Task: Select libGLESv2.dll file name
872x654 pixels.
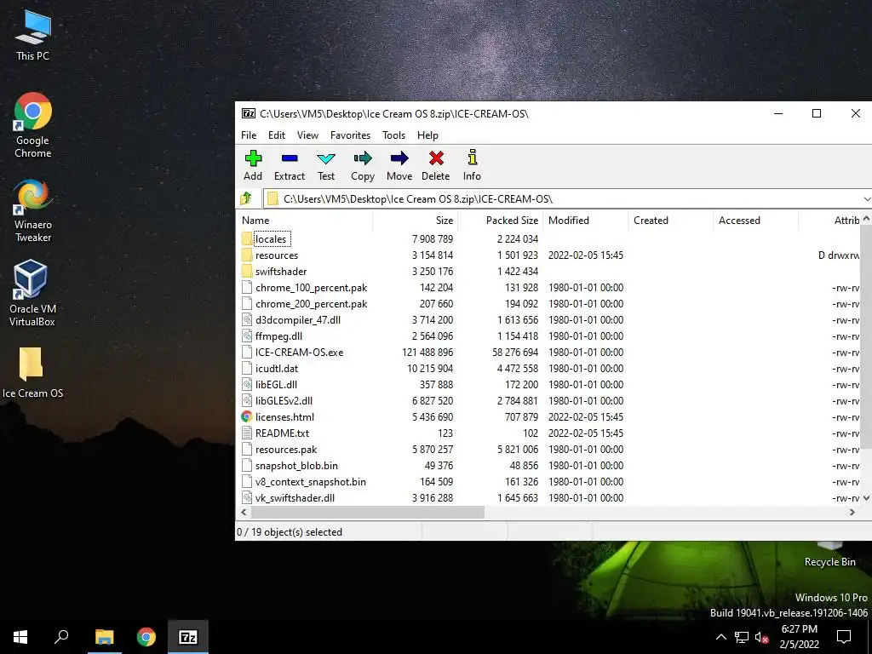Action: click(x=284, y=400)
